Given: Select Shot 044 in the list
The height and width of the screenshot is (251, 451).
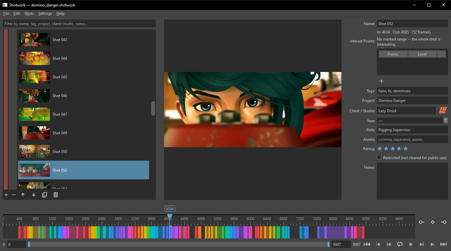Looking at the screenshot, I should pyautogui.click(x=83, y=58).
